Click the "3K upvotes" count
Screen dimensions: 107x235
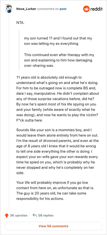[19, 215]
